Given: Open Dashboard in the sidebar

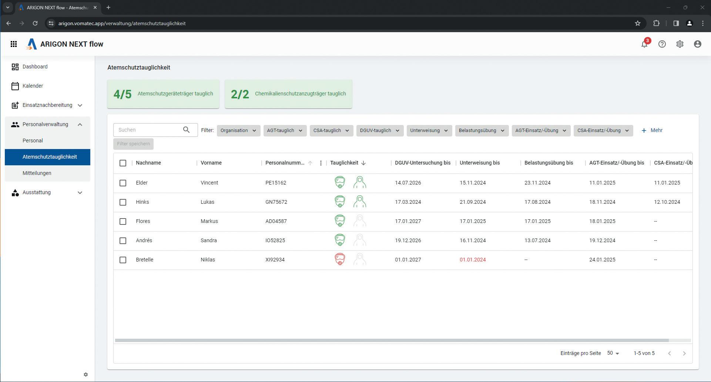Looking at the screenshot, I should coord(47,67).
